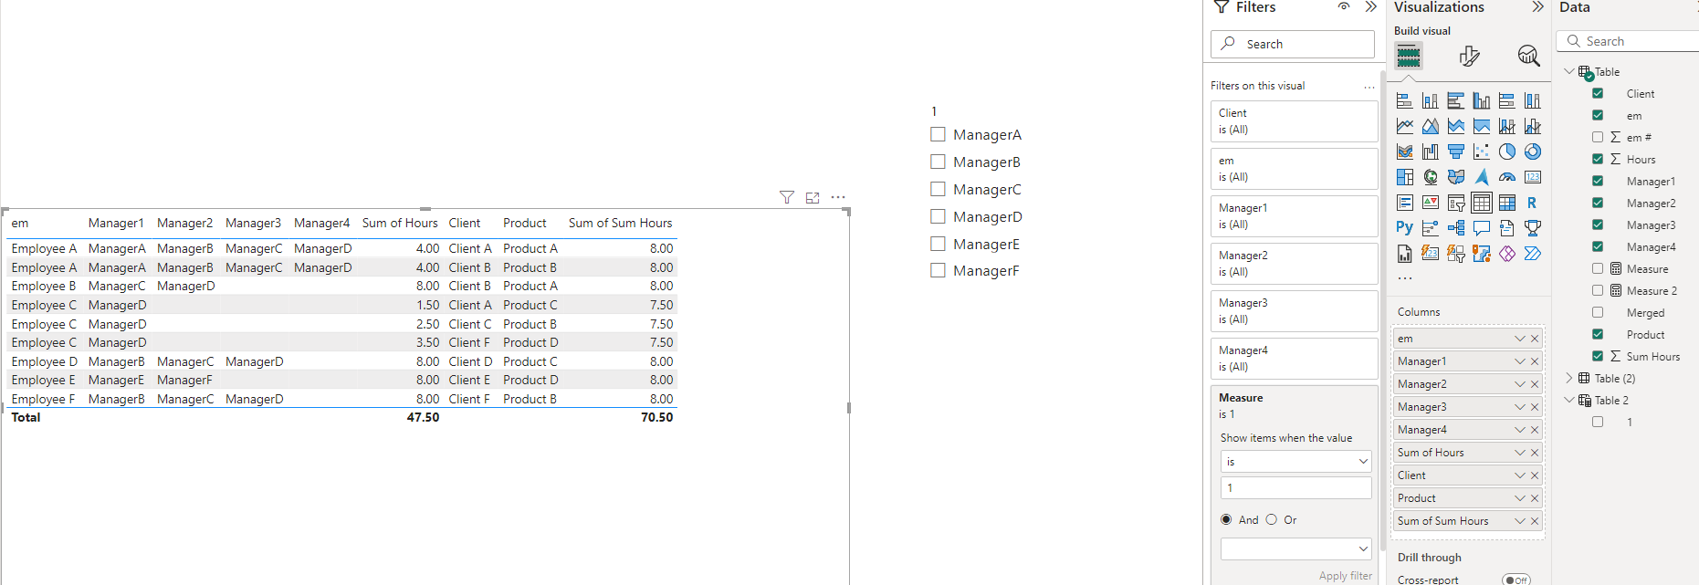Collapse the Table 2 tree node
The image size is (1699, 585).
(x=1569, y=400)
